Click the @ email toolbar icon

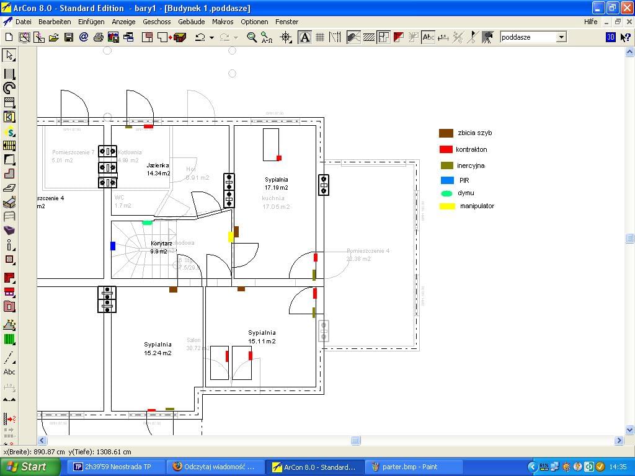pos(84,37)
